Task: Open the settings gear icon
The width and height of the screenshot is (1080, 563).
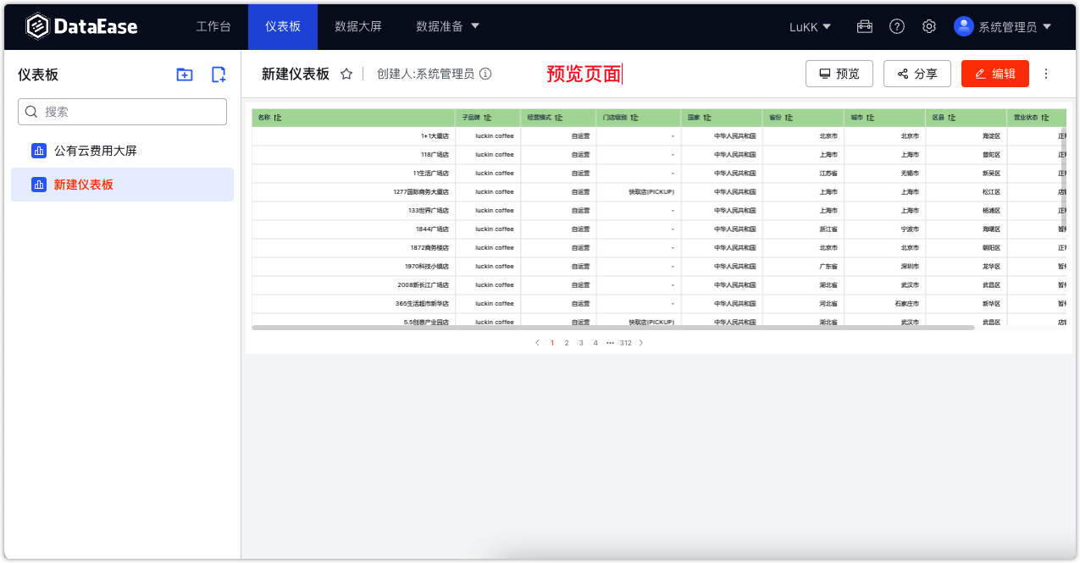Action: 928,26
